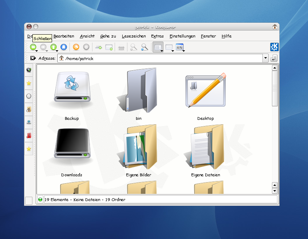Clear the address bar with black arrow icon
Image resolution: width=308 pixels, height=239 pixels.
pos(33,58)
